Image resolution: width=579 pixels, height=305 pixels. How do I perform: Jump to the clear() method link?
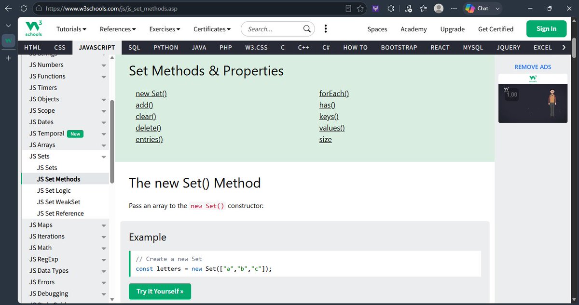point(146,117)
